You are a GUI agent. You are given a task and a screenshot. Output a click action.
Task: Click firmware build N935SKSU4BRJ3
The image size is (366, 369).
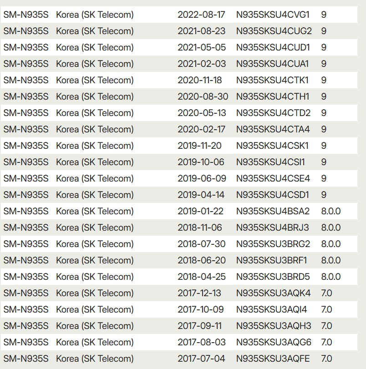(x=273, y=227)
